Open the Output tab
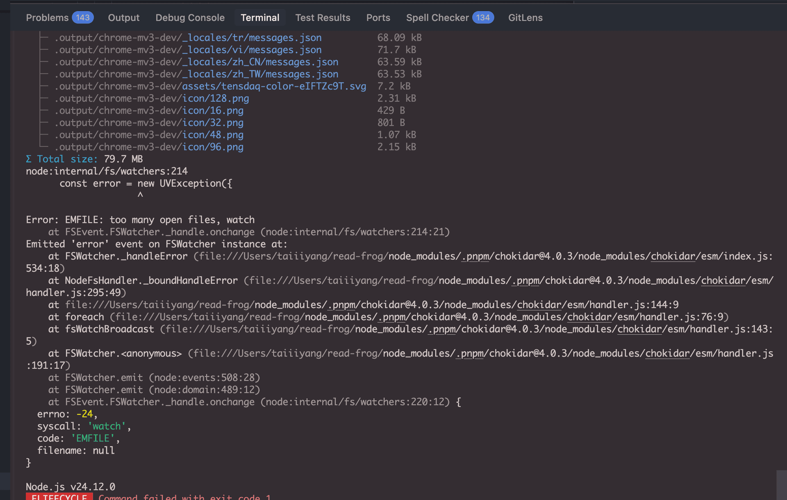Screen dimensions: 787x500 (123, 18)
